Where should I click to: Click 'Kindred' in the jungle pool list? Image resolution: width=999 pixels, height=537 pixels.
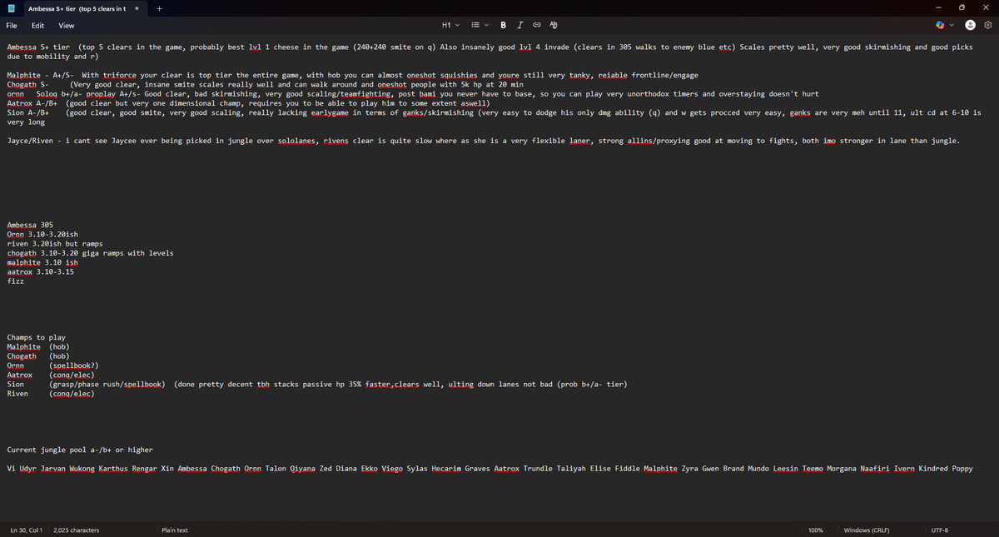[933, 469]
